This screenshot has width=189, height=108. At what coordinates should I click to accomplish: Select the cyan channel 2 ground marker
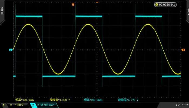pyautogui.click(x=11, y=50)
